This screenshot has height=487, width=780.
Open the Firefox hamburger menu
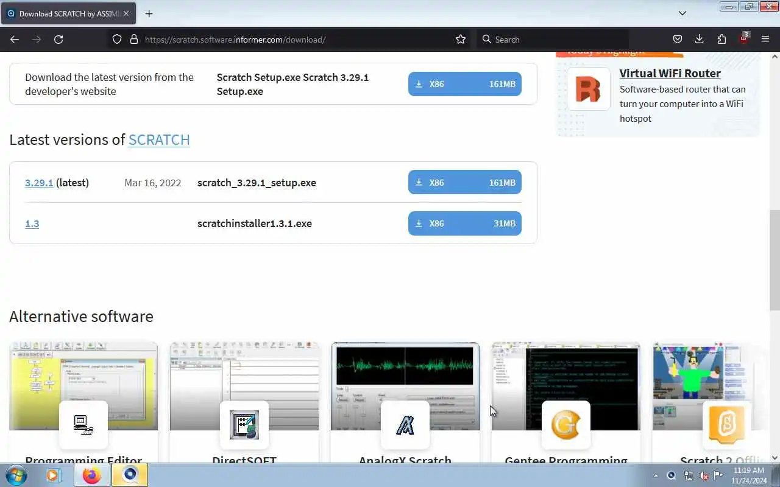pyautogui.click(x=765, y=39)
